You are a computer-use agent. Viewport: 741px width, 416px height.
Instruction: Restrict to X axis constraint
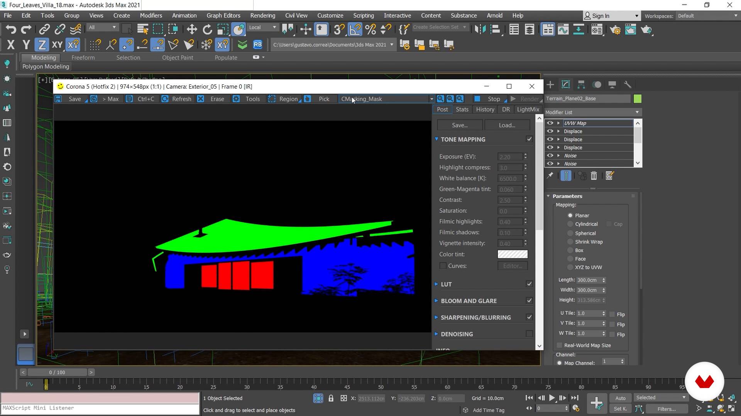[11, 45]
